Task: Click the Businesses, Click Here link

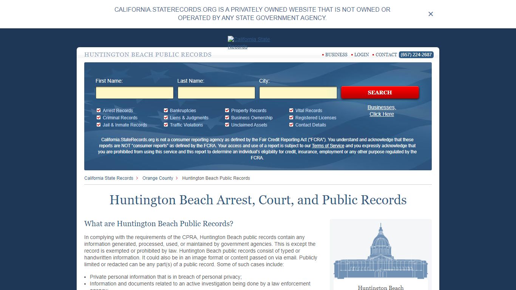Action: pos(382,111)
